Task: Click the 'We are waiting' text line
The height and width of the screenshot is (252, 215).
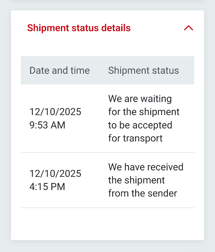Action: pos(140,98)
